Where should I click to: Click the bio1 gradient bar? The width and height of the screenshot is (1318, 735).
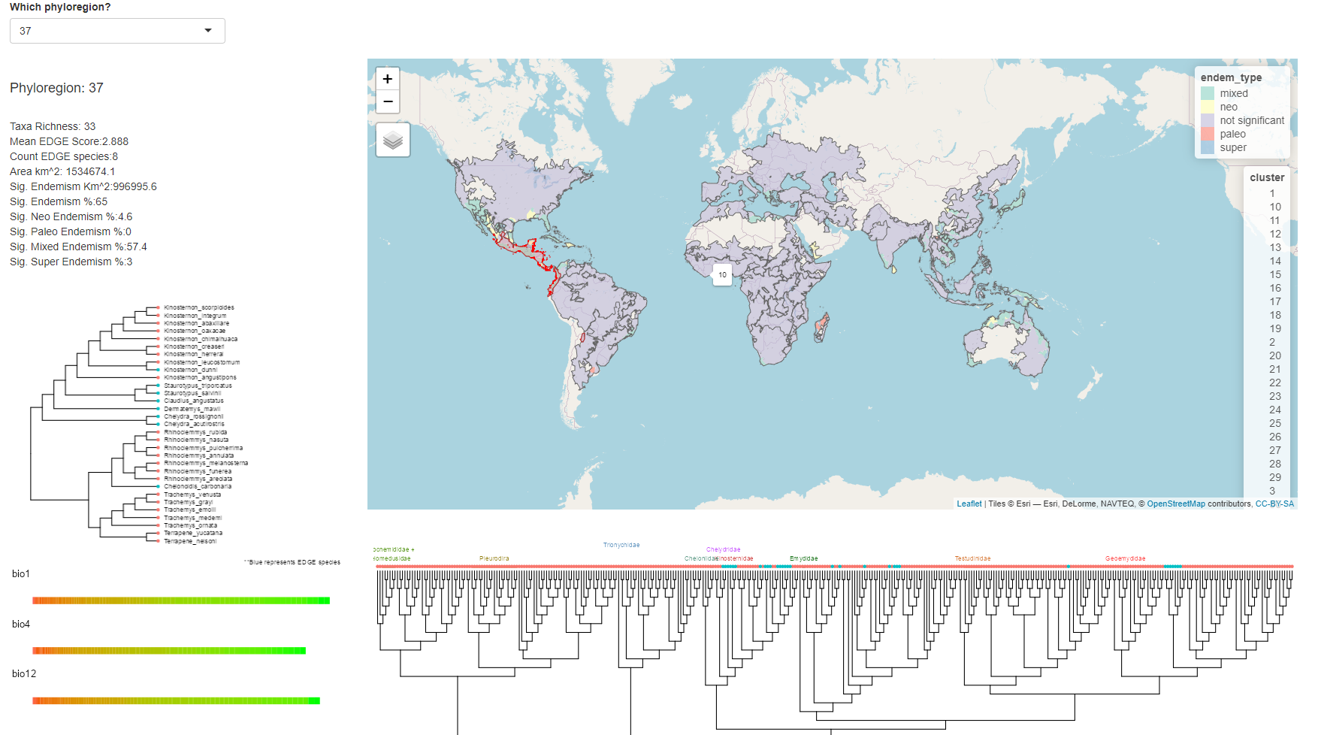[181, 600]
